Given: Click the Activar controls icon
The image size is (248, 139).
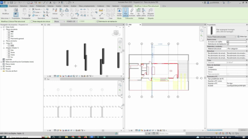Looking at the screenshot, I should click(x=55, y=12).
